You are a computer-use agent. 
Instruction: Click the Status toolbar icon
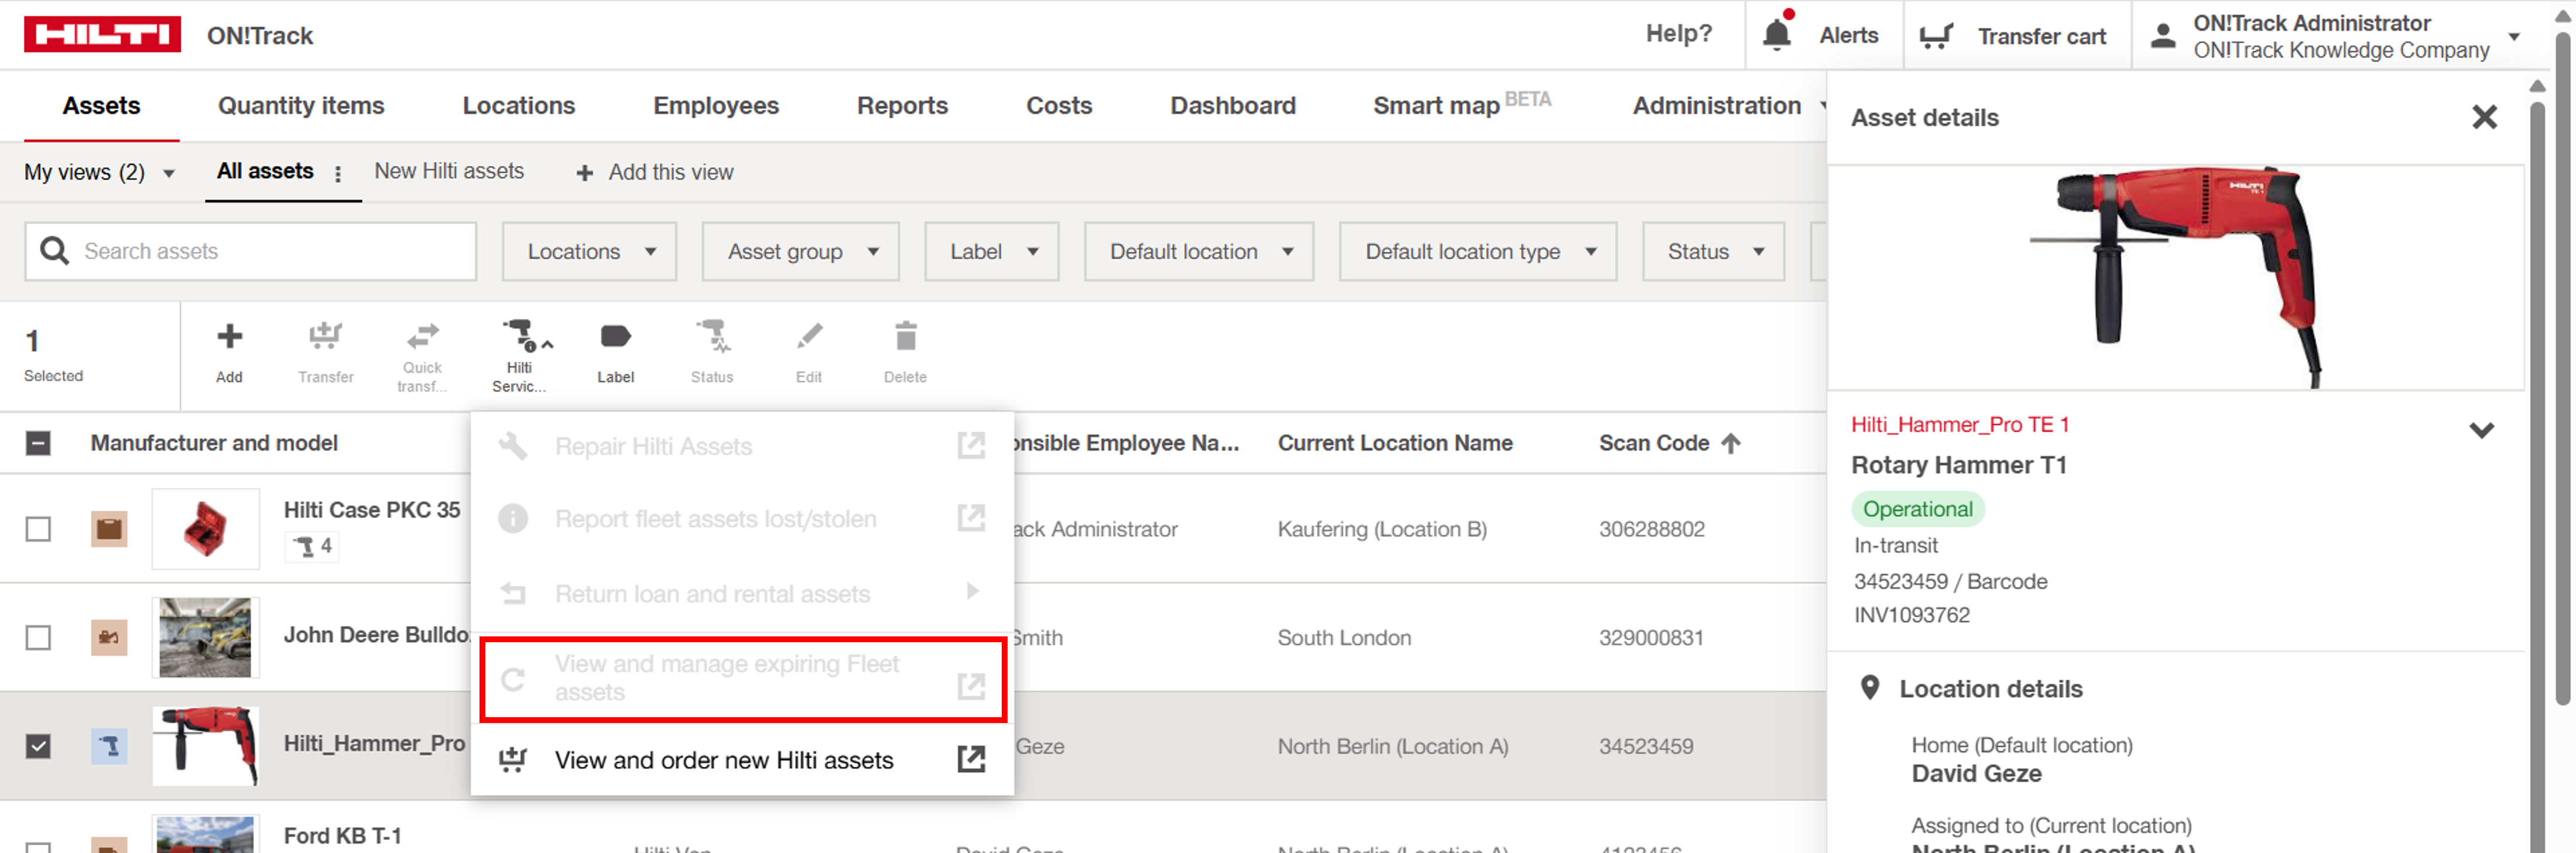(712, 336)
